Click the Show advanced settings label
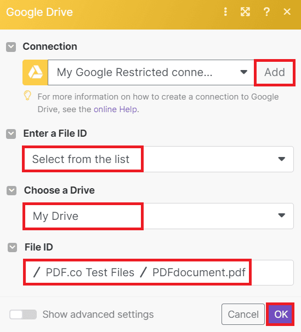The image size is (301, 332). [98, 314]
